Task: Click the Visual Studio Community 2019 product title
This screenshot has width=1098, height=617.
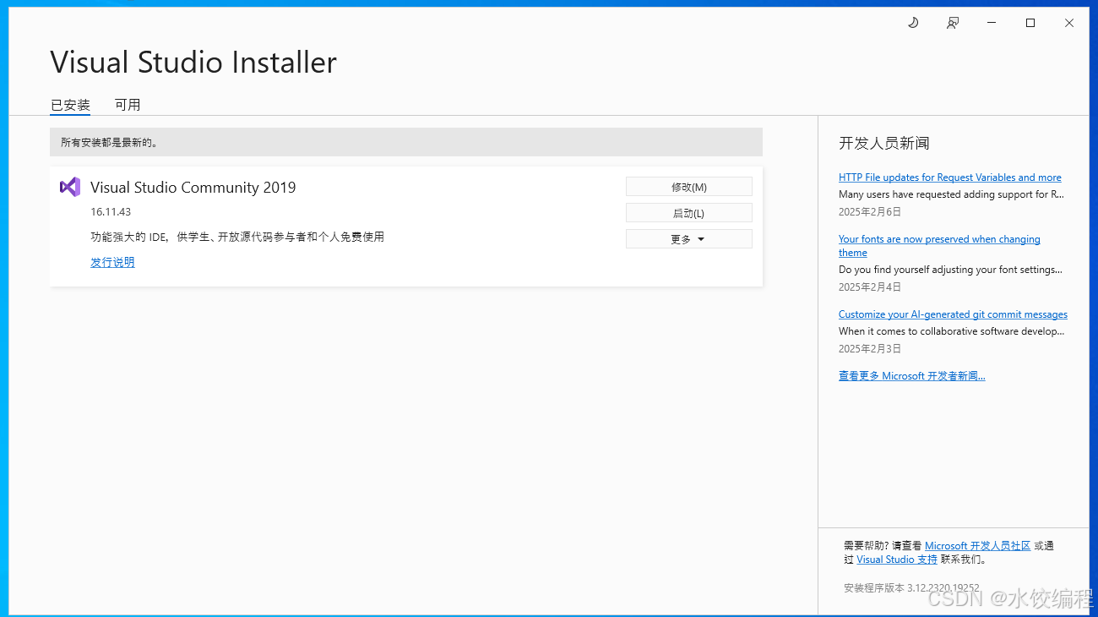Action: [x=193, y=188]
